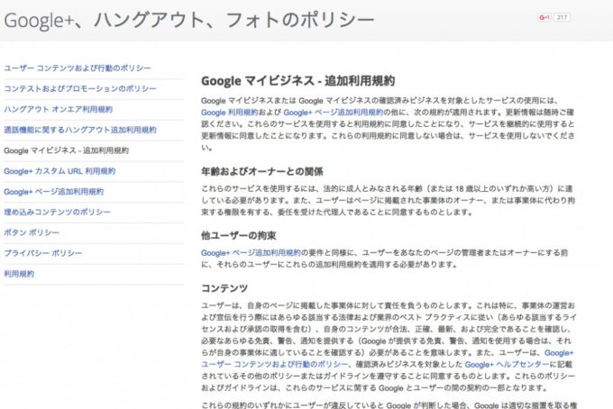This screenshot has width=613, height=409.
Task: Click heading Google マイビジネス - 追加利用規約
Action: point(297,81)
